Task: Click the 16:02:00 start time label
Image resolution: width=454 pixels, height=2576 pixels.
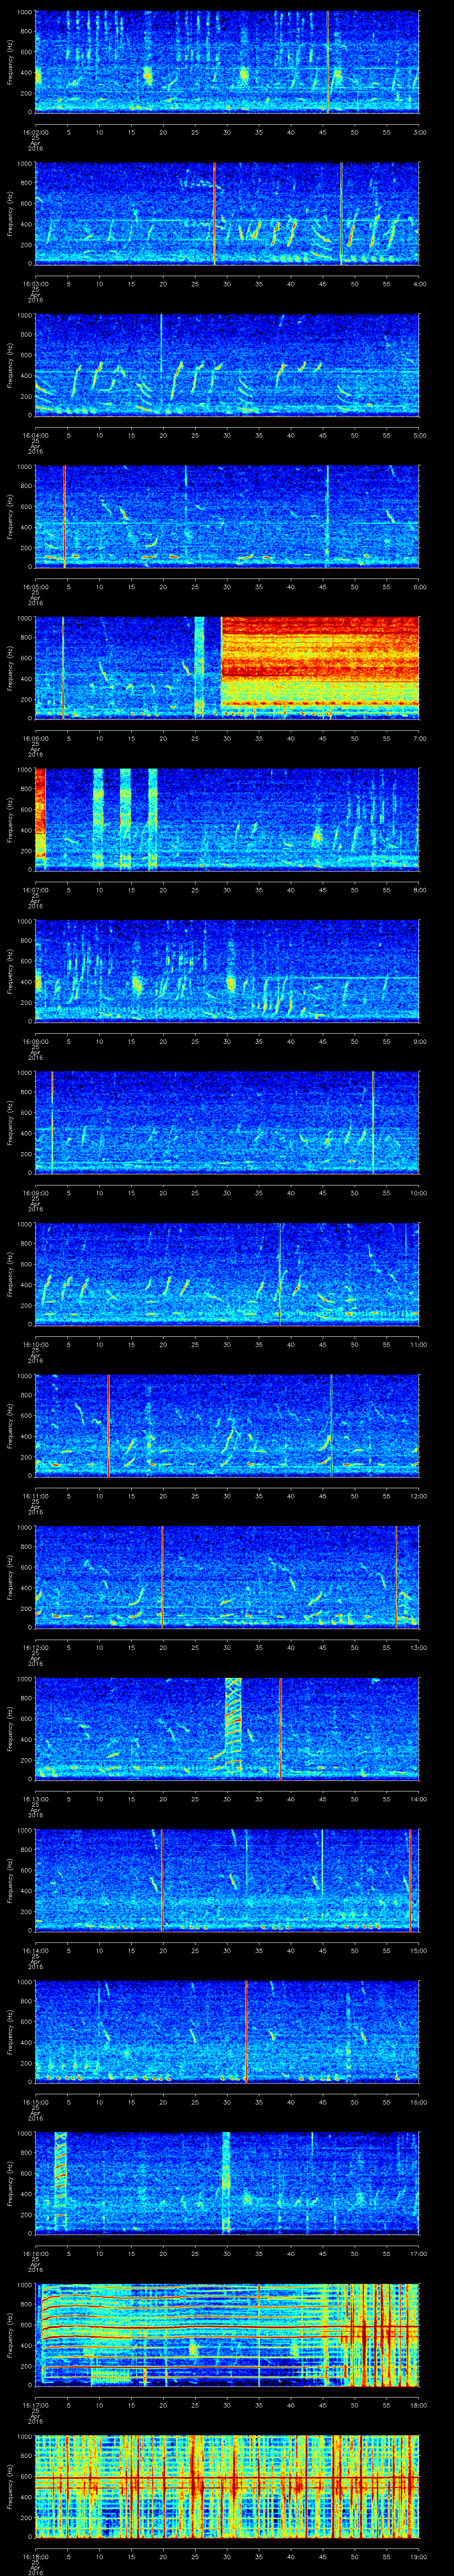Action: (35, 131)
